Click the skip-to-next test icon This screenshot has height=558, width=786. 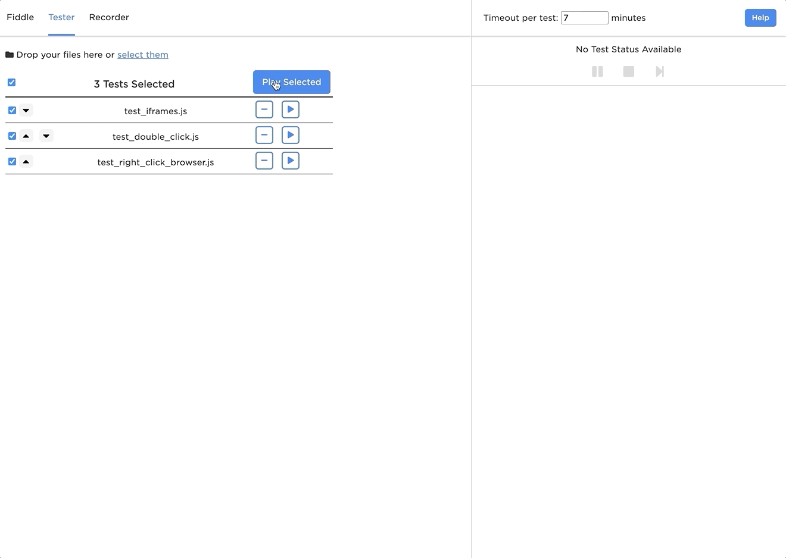659,71
